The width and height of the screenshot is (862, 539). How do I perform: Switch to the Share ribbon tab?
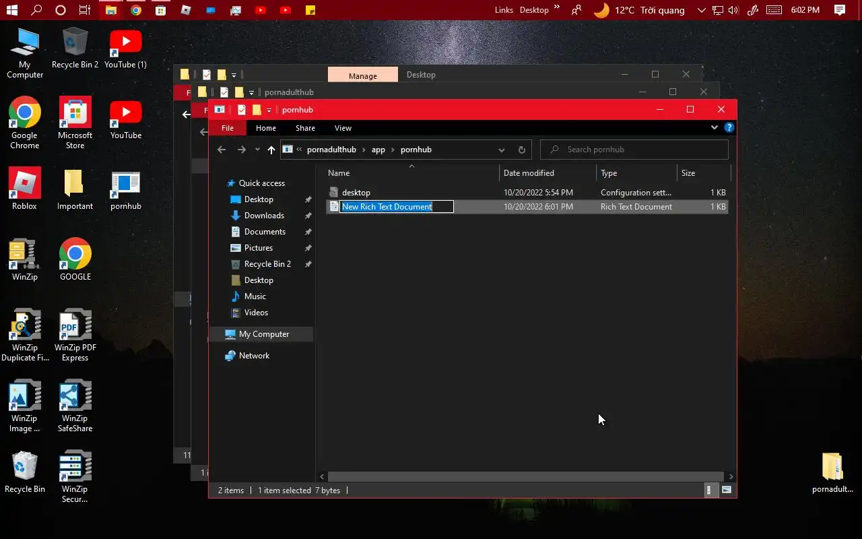tap(305, 128)
